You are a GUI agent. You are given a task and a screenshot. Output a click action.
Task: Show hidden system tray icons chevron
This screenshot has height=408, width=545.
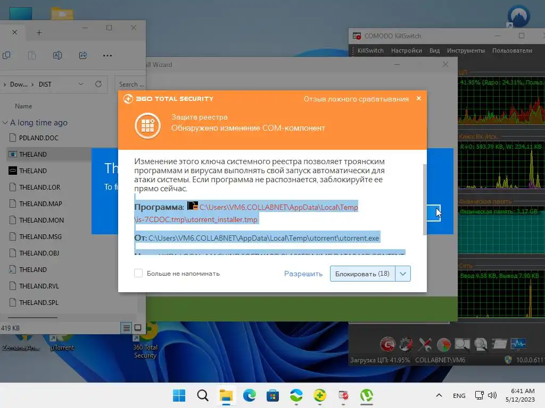point(439,395)
